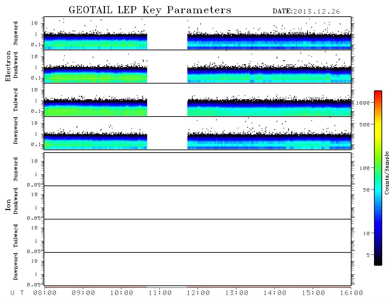Click the 1000 colorbar tick label
This screenshot has width=389, height=299.
[363, 103]
